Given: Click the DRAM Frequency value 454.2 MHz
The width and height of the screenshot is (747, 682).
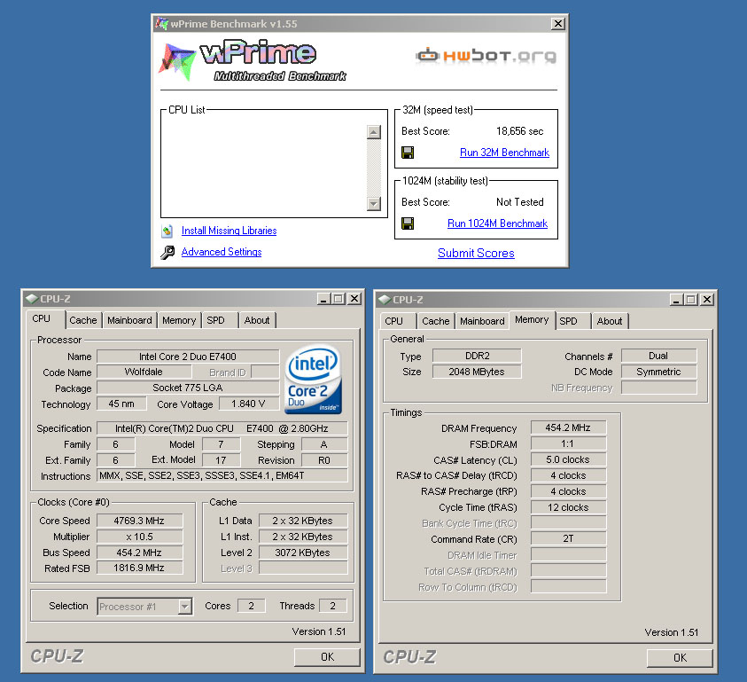Looking at the screenshot, I should (x=568, y=427).
